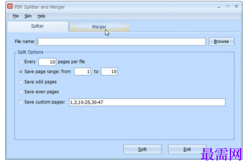Switch to the Spliter tab
The width and height of the screenshot is (250, 168).
pyautogui.click(x=37, y=26)
